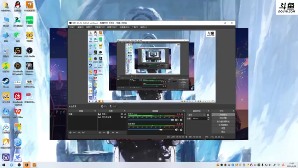Click the Exit button in controls

(x=223, y=132)
